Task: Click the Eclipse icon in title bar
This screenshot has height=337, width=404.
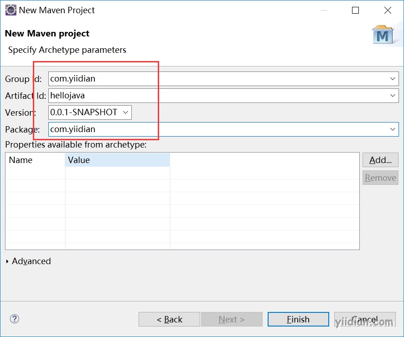Action: 11,10
